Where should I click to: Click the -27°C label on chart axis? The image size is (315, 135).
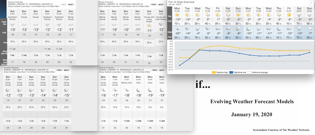tap(171, 70)
